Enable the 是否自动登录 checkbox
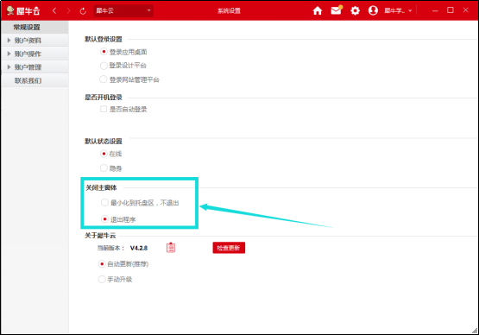Image resolution: width=479 pixels, height=335 pixels. pos(104,109)
